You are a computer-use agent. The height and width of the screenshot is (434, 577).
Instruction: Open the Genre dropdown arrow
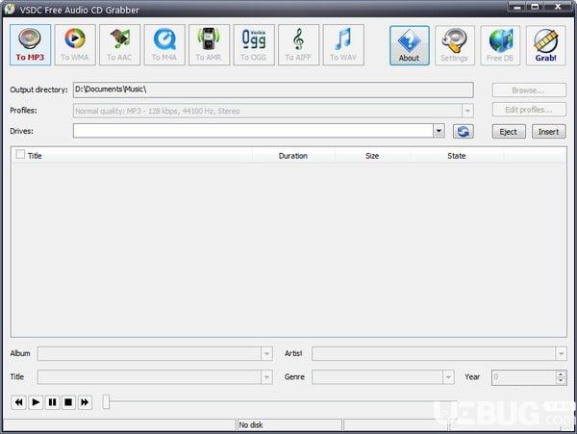coord(448,377)
